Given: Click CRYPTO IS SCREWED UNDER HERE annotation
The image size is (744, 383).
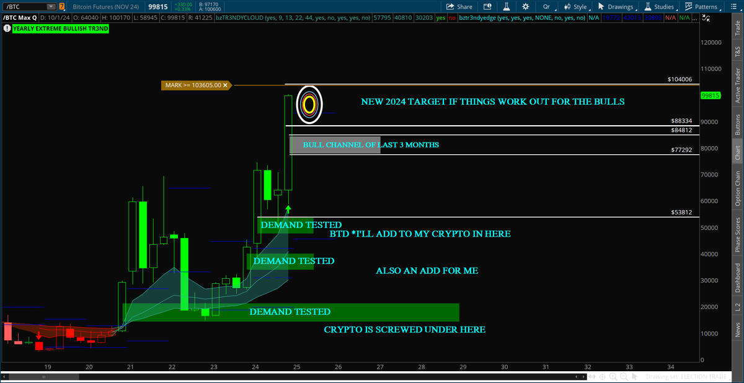Looking at the screenshot, I should [x=404, y=330].
